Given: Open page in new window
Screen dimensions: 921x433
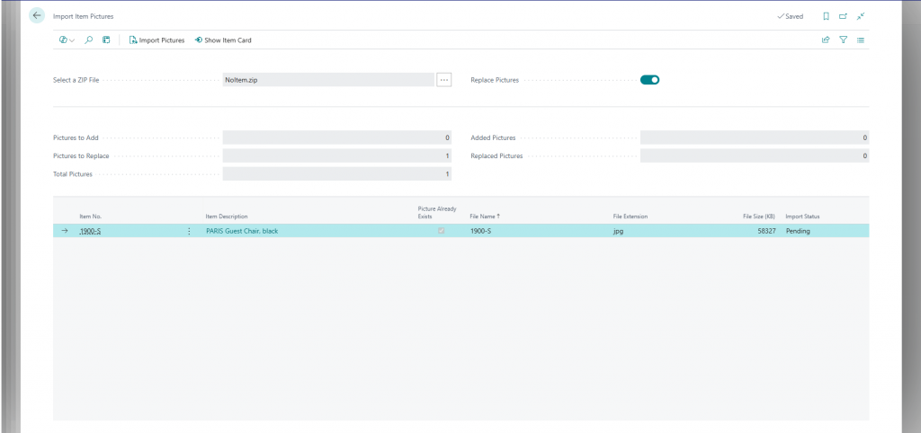Looking at the screenshot, I should [x=843, y=16].
